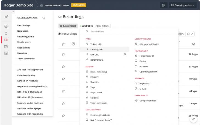
Task: Star the recording with 36 Pages
Action: (x=63, y=54)
